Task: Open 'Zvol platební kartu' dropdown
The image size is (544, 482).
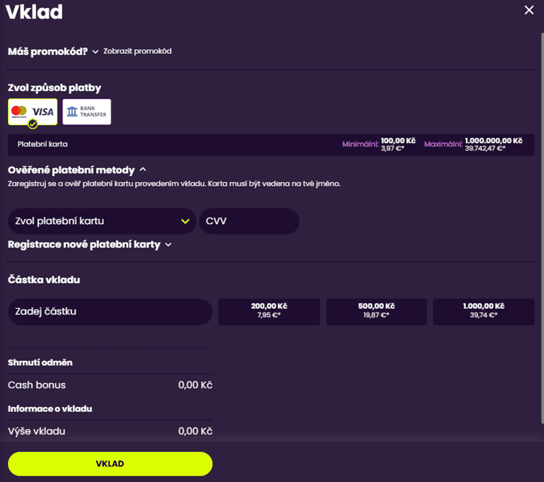Action: 102,221
